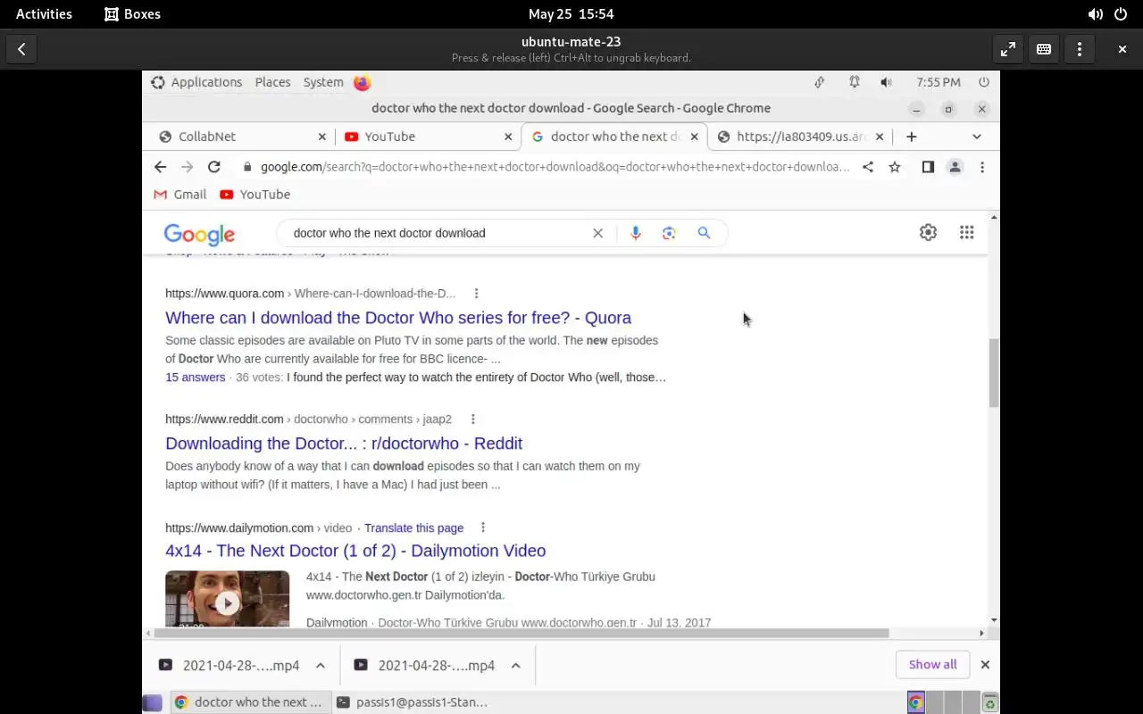Open MATE notification bell

[855, 82]
